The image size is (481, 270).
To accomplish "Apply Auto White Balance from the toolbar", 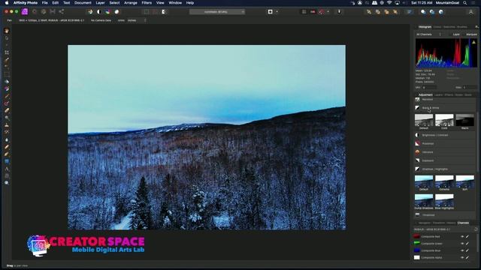I will click(x=116, y=12).
